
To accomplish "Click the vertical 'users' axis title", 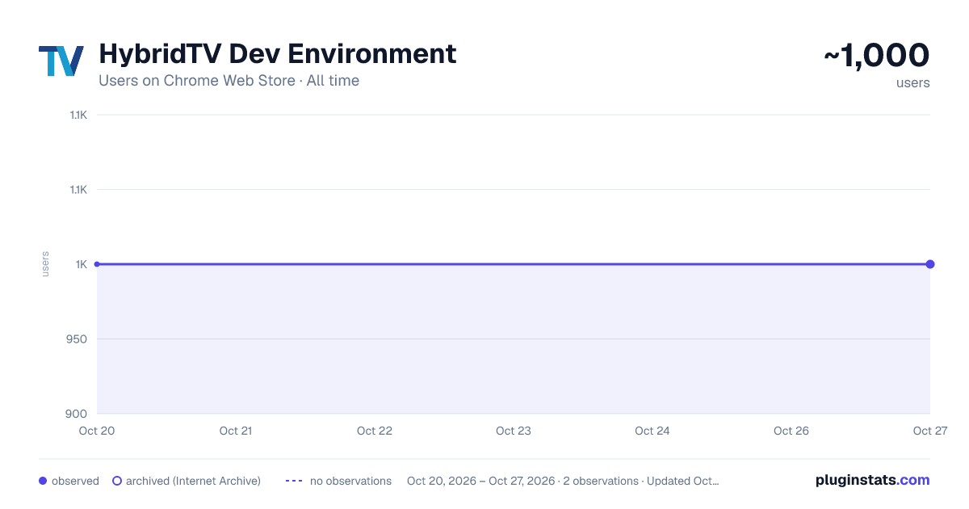I will (45, 264).
